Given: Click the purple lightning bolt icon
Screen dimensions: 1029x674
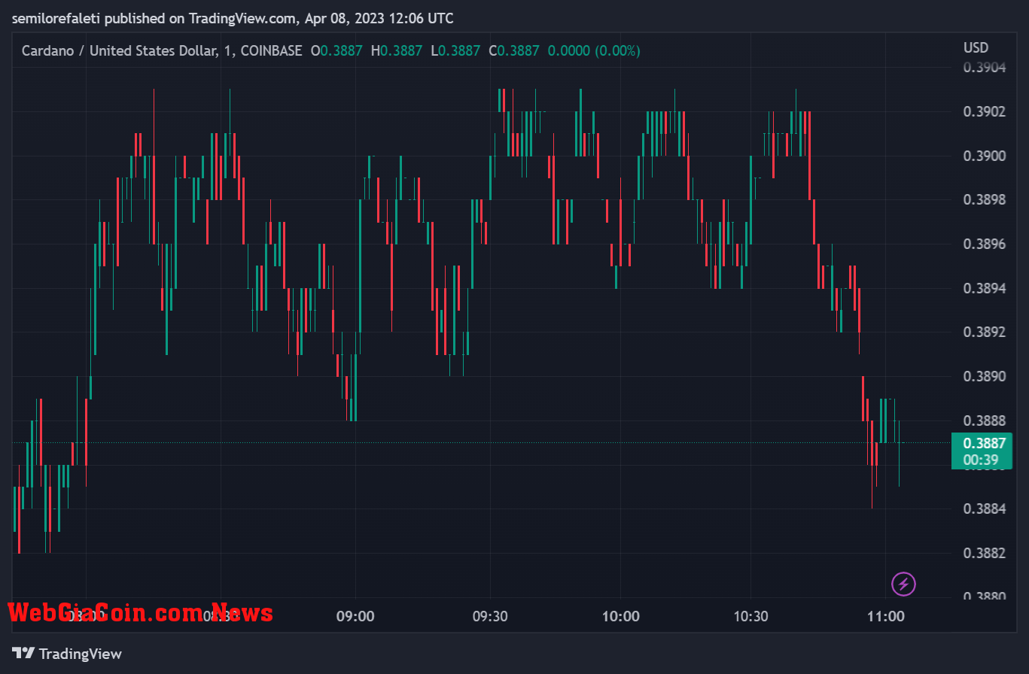Looking at the screenshot, I should pyautogui.click(x=903, y=583).
